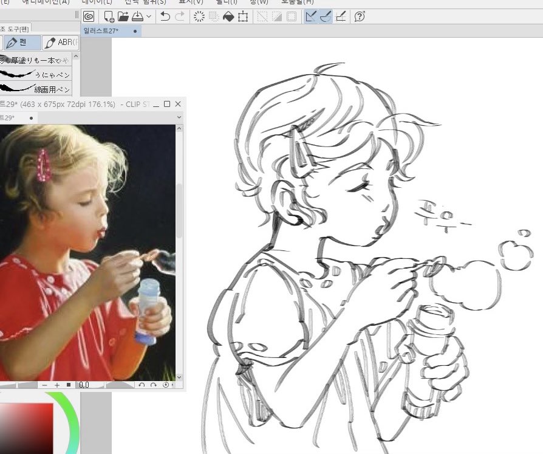Click the 일러스트29 window title bar

tap(75, 104)
